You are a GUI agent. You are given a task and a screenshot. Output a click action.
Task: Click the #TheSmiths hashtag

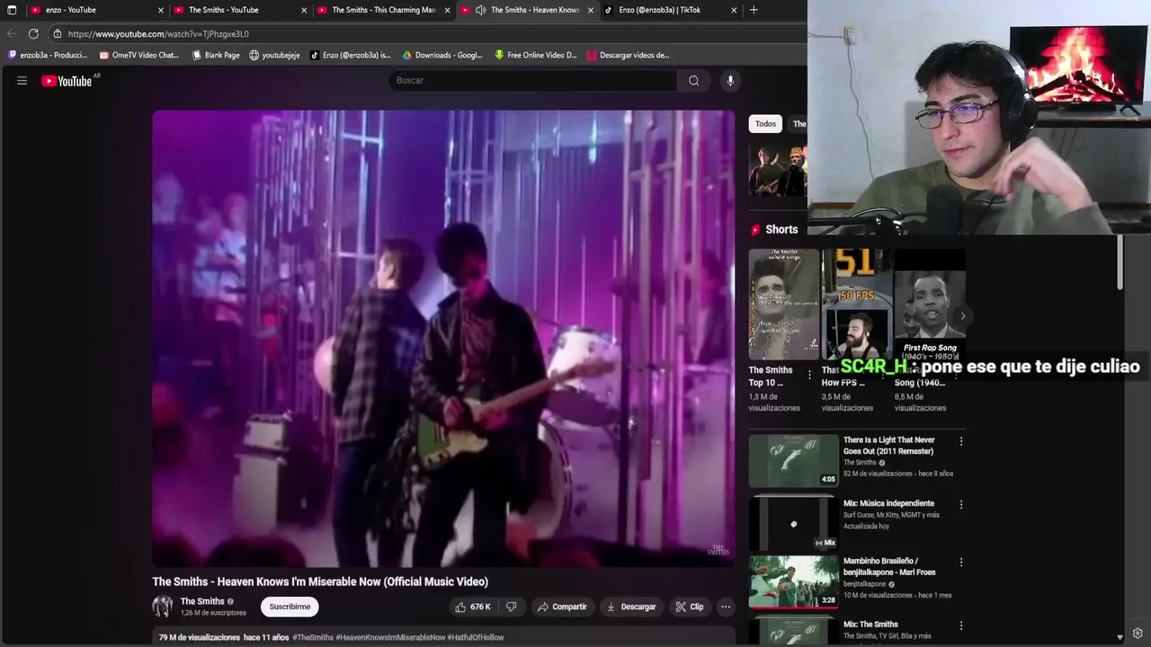pos(312,637)
